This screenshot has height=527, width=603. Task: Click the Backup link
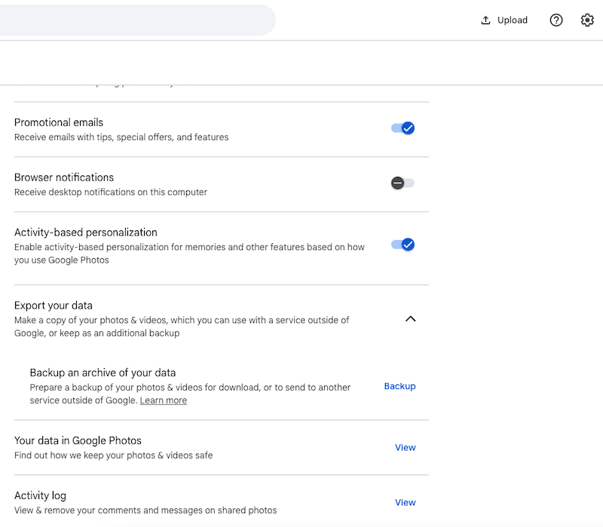point(400,386)
